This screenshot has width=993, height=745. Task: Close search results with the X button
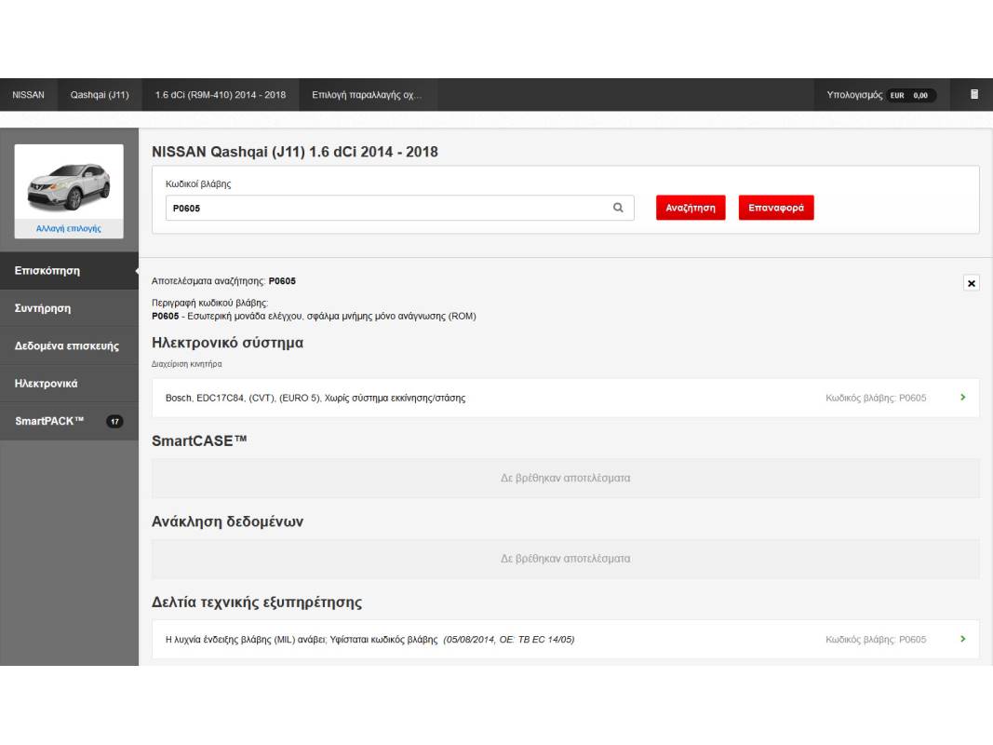click(x=971, y=283)
